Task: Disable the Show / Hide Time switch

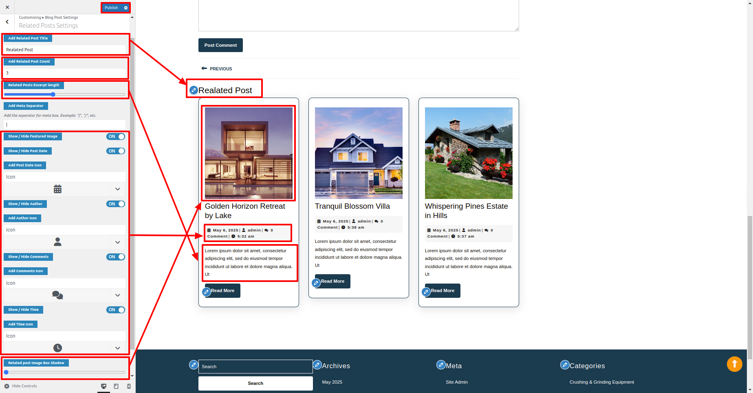Action: point(116,310)
